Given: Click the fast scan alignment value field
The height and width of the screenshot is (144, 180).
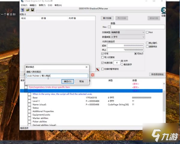Looking at the screenshot, I should pyautogui.click(x=117, y=63).
